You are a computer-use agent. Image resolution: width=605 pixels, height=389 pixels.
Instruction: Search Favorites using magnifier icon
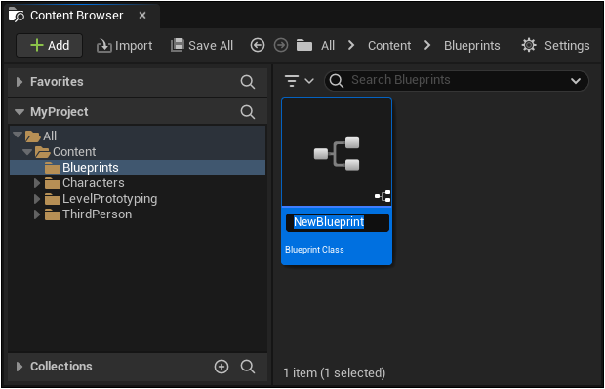click(x=247, y=82)
